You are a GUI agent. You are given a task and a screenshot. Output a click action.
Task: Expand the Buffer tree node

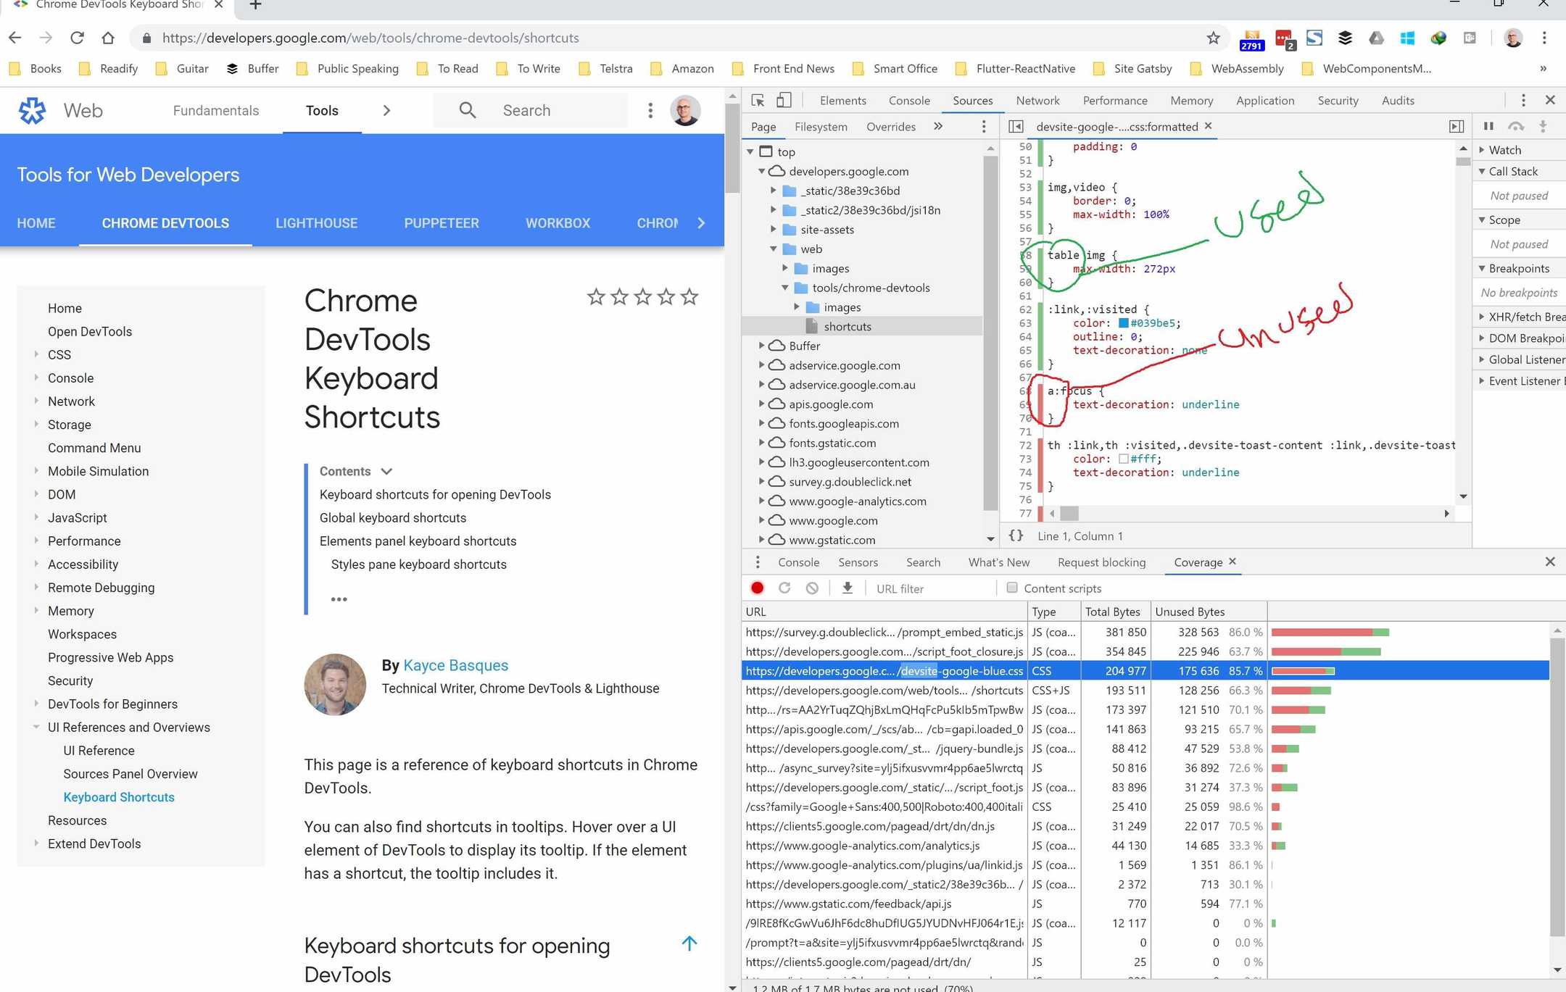coord(761,346)
